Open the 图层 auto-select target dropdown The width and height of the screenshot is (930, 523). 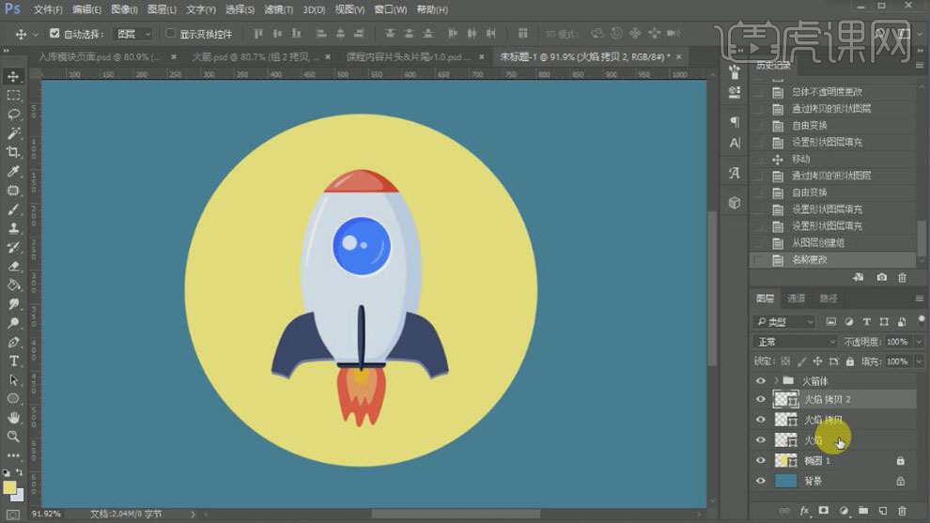click(x=132, y=34)
